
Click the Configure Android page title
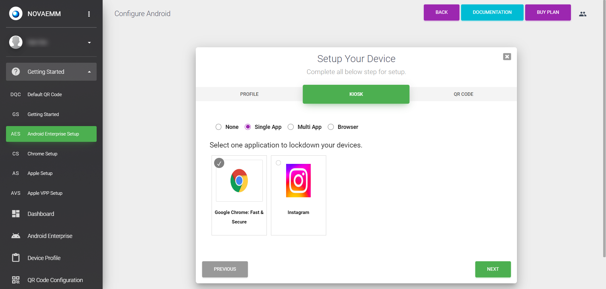point(142,14)
